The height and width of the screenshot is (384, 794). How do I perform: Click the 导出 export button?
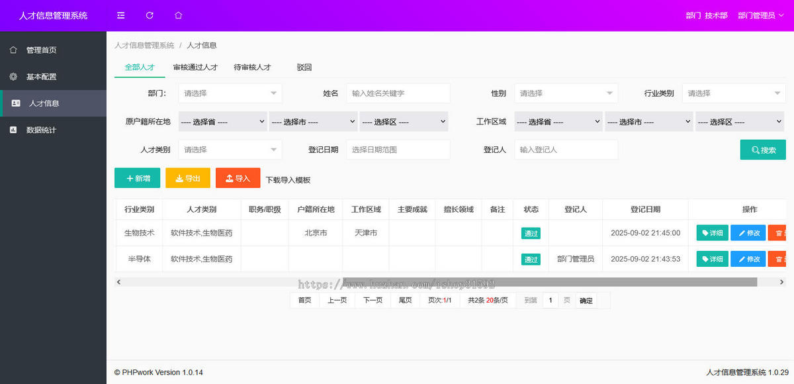coord(188,178)
